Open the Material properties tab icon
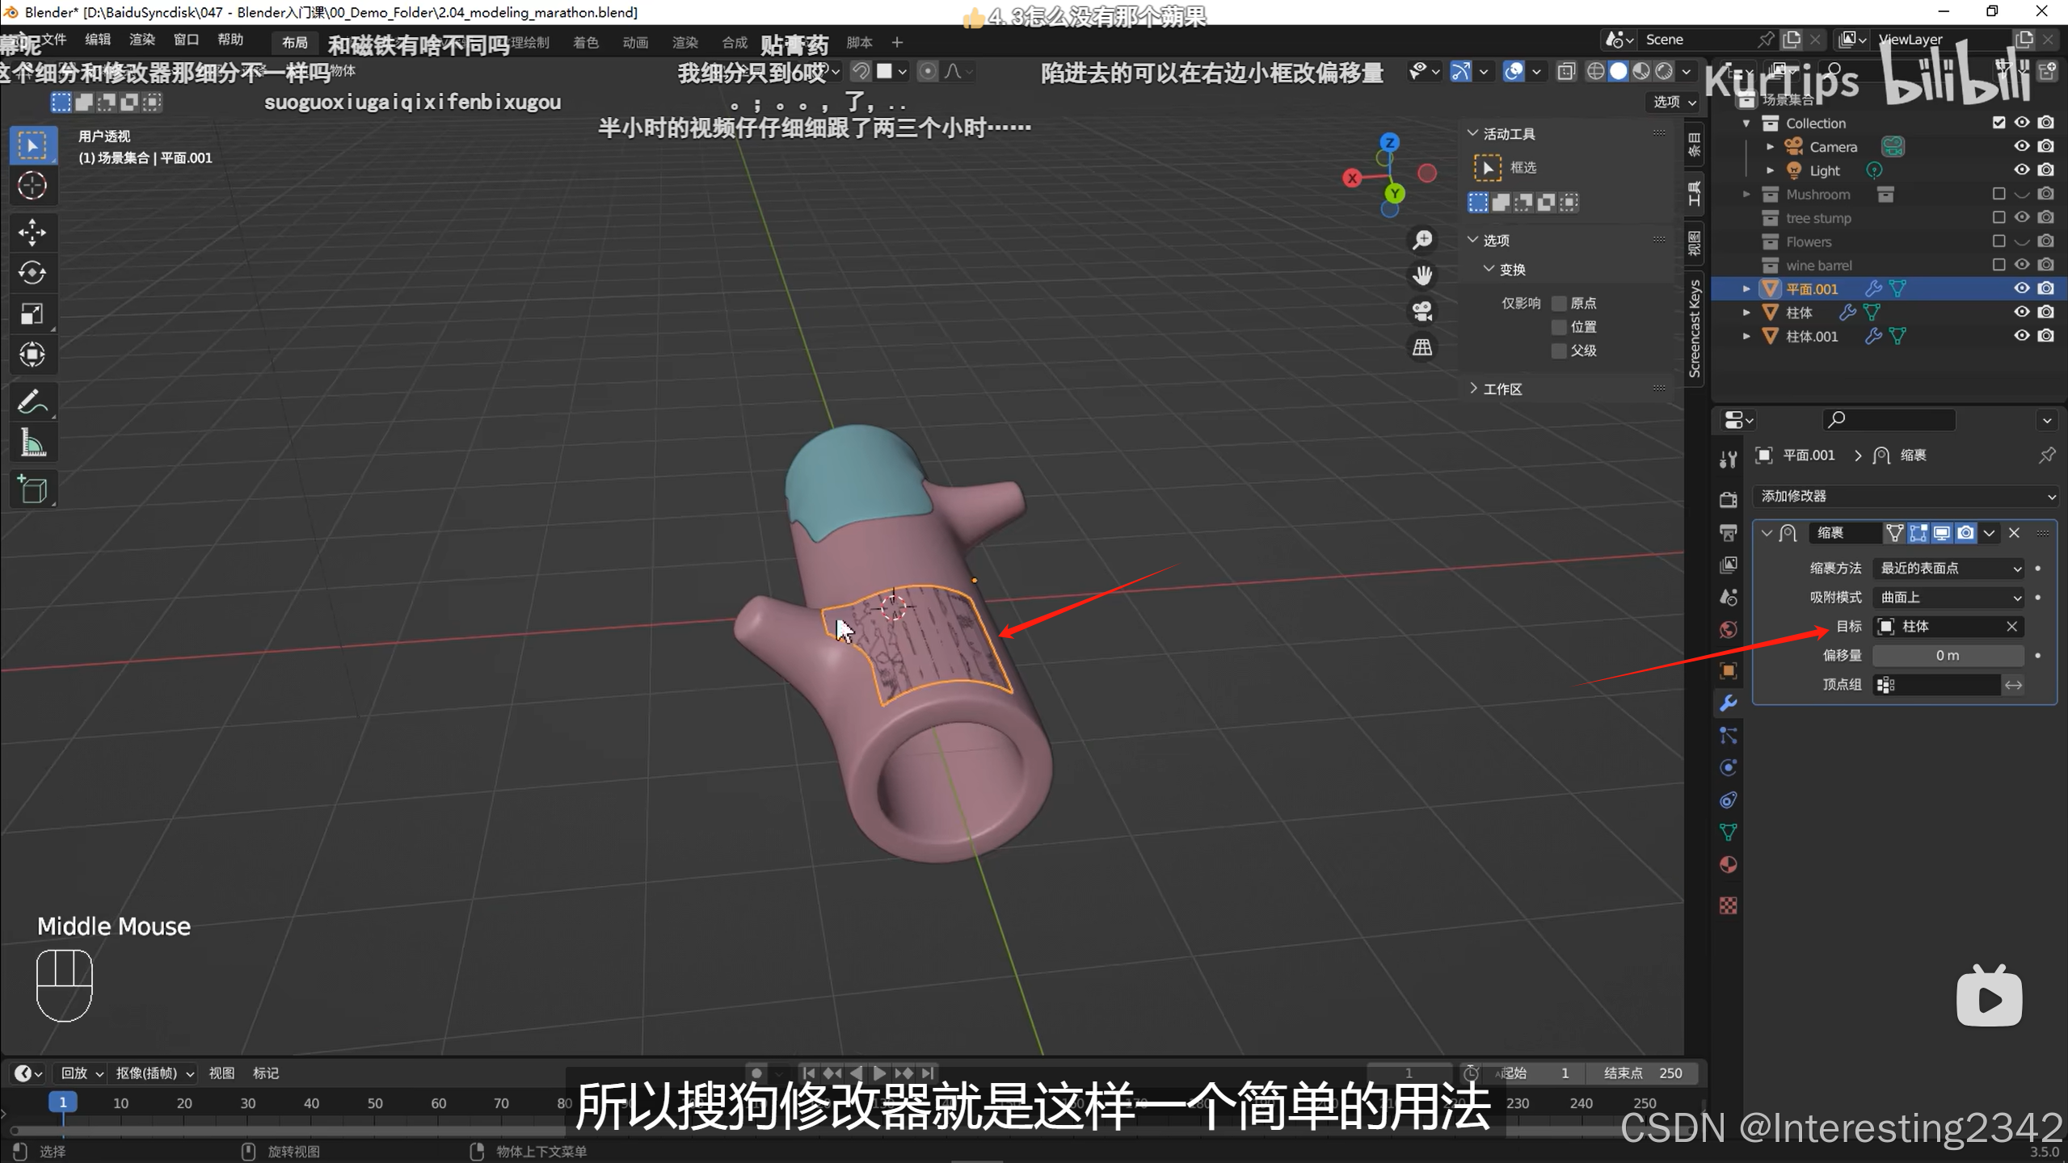This screenshot has height=1163, width=2068. pyautogui.click(x=1728, y=865)
